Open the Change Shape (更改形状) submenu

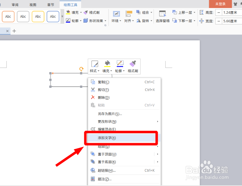[124, 122]
